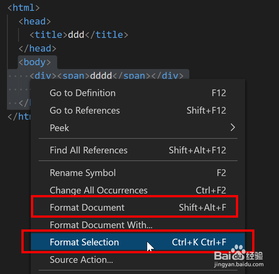Click the dddd text inside span
The image size is (279, 274).
click(x=101, y=76)
